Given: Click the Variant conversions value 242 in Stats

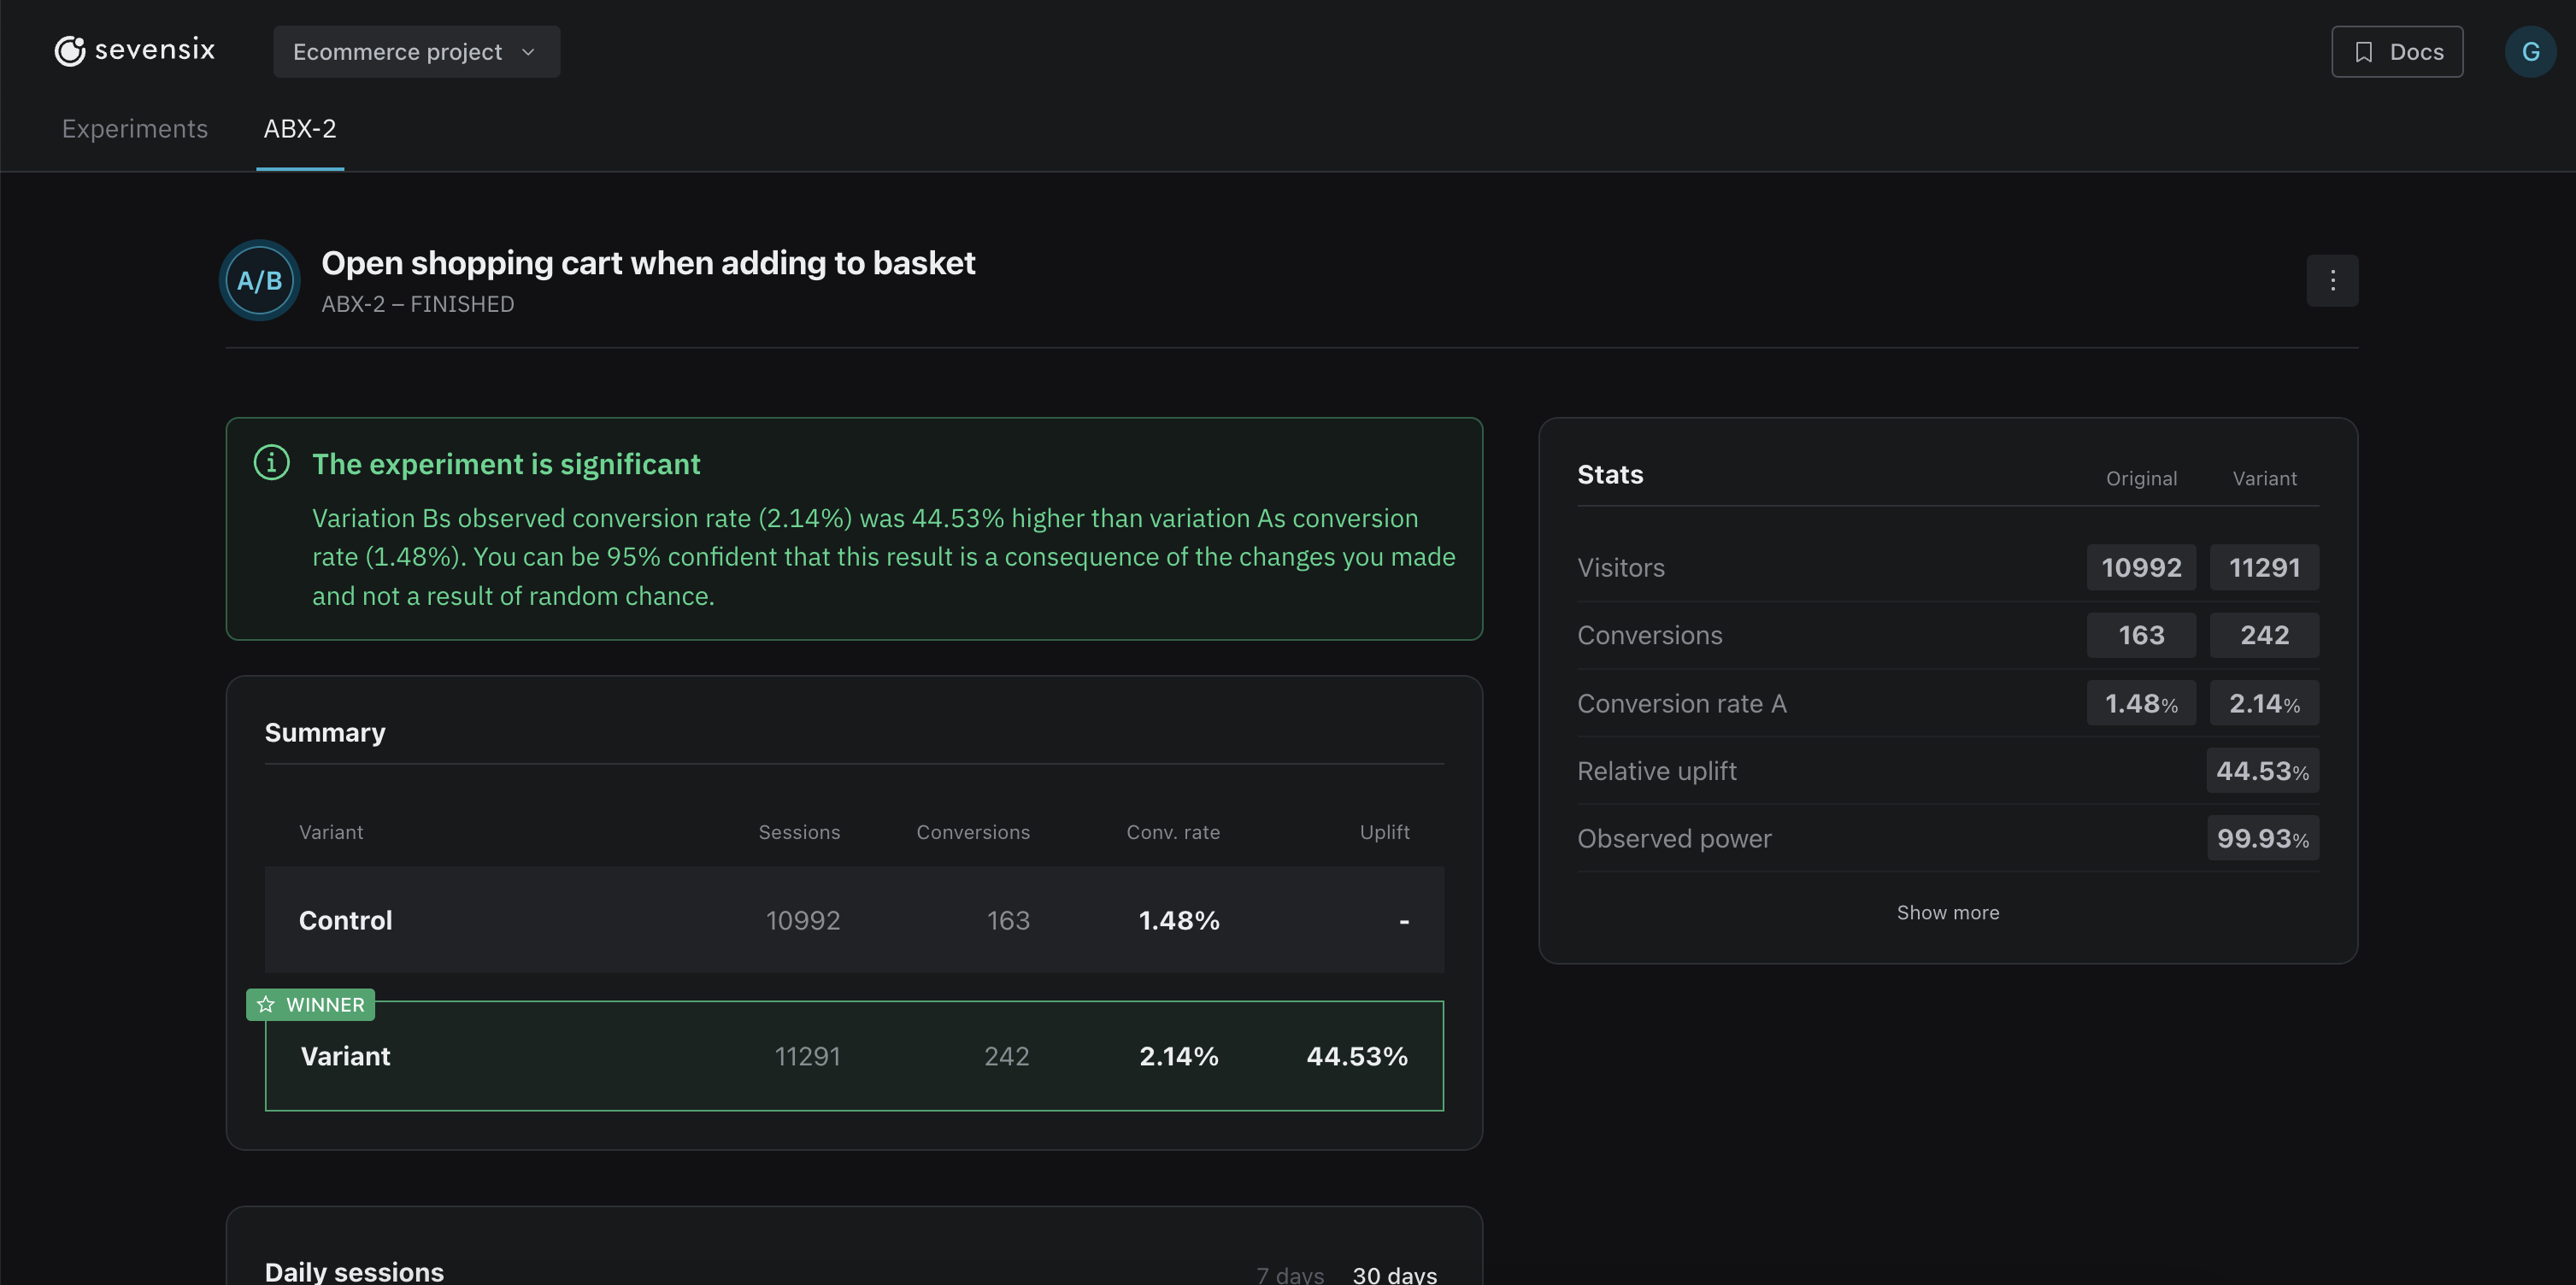Looking at the screenshot, I should [2264, 635].
